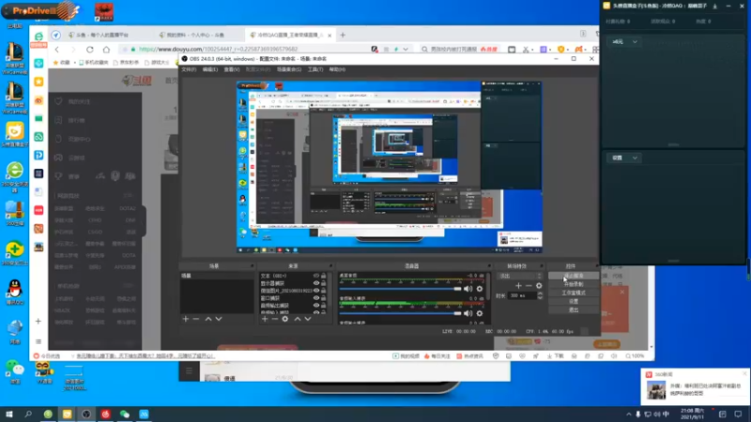
Task: Open the first OBS menu (File)
Action: pos(189,69)
